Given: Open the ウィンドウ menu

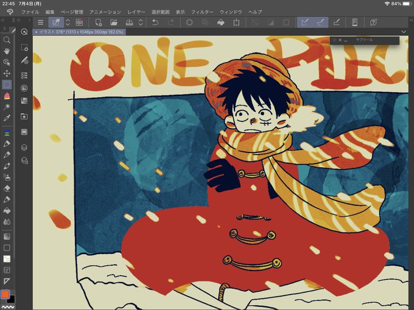Looking at the screenshot, I should [231, 12].
